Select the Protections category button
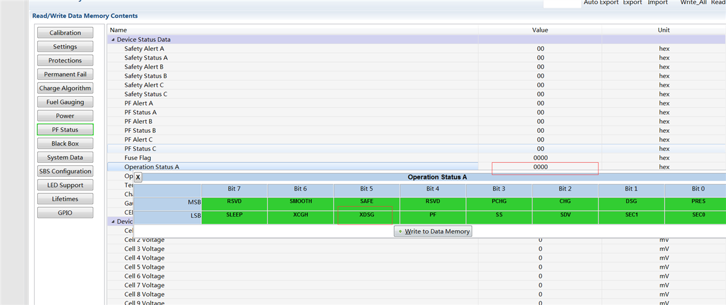The image size is (726, 305). point(65,61)
